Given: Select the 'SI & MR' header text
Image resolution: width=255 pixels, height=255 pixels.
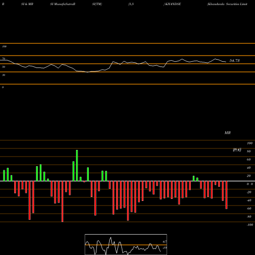Looking at the screenshot, I should click(x=27, y=4).
